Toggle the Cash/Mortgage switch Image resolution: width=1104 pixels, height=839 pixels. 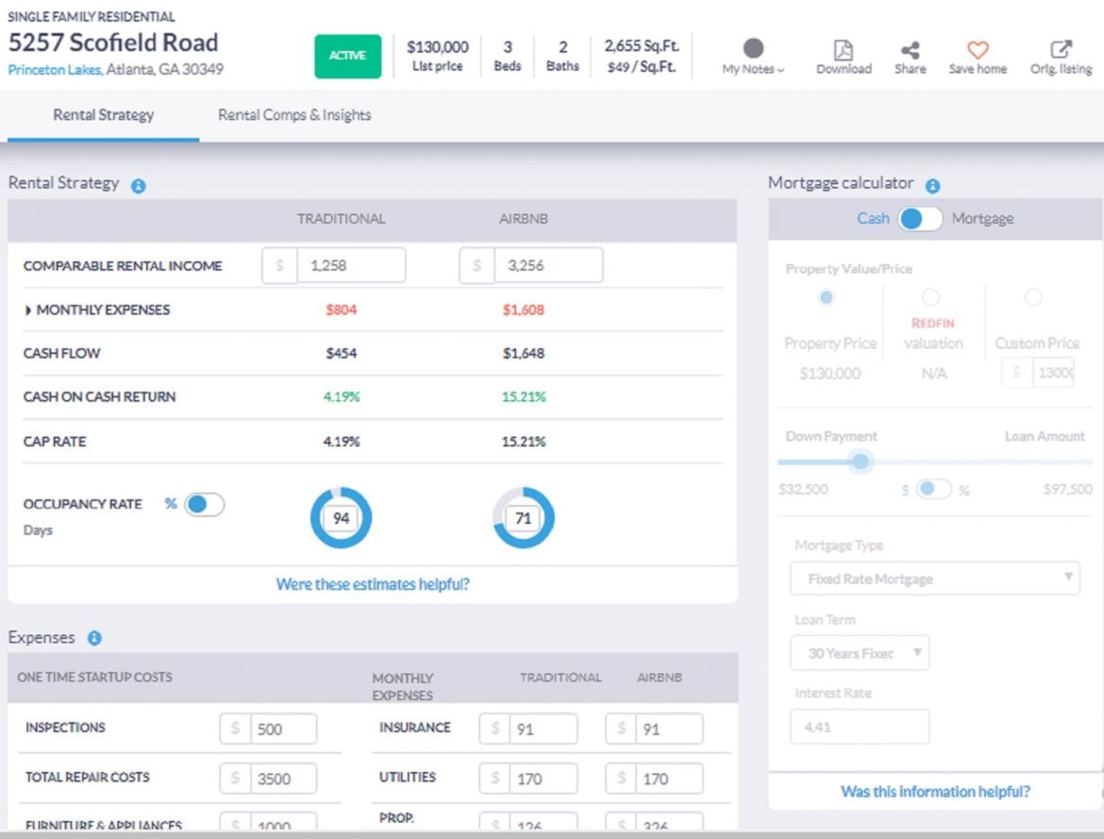pos(919,219)
